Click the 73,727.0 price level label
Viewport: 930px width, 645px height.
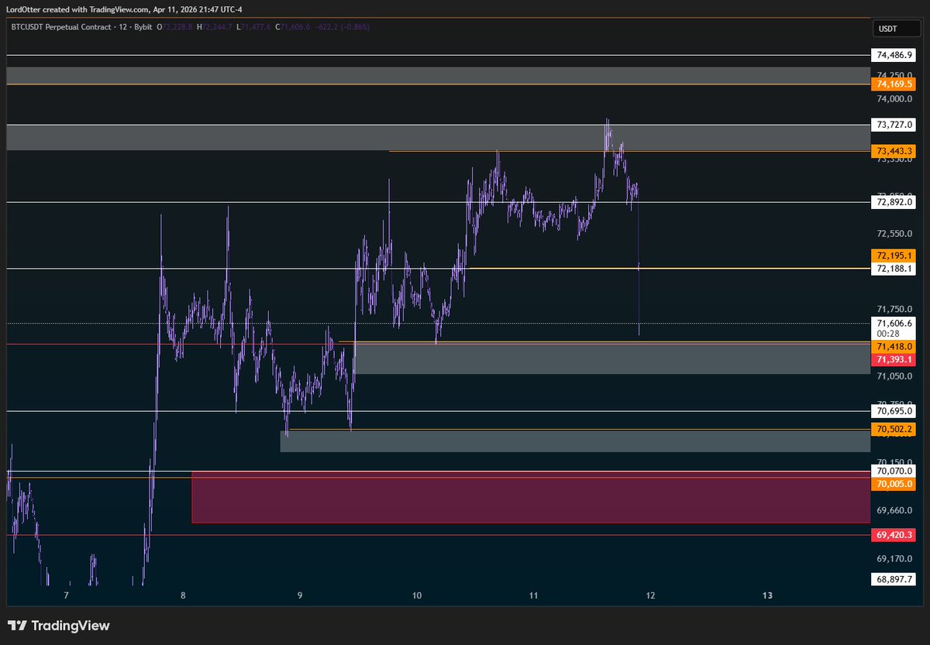(x=894, y=125)
